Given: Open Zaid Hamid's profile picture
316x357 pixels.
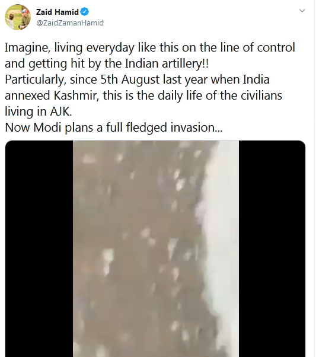Looking at the screenshot, I should (18, 17).
